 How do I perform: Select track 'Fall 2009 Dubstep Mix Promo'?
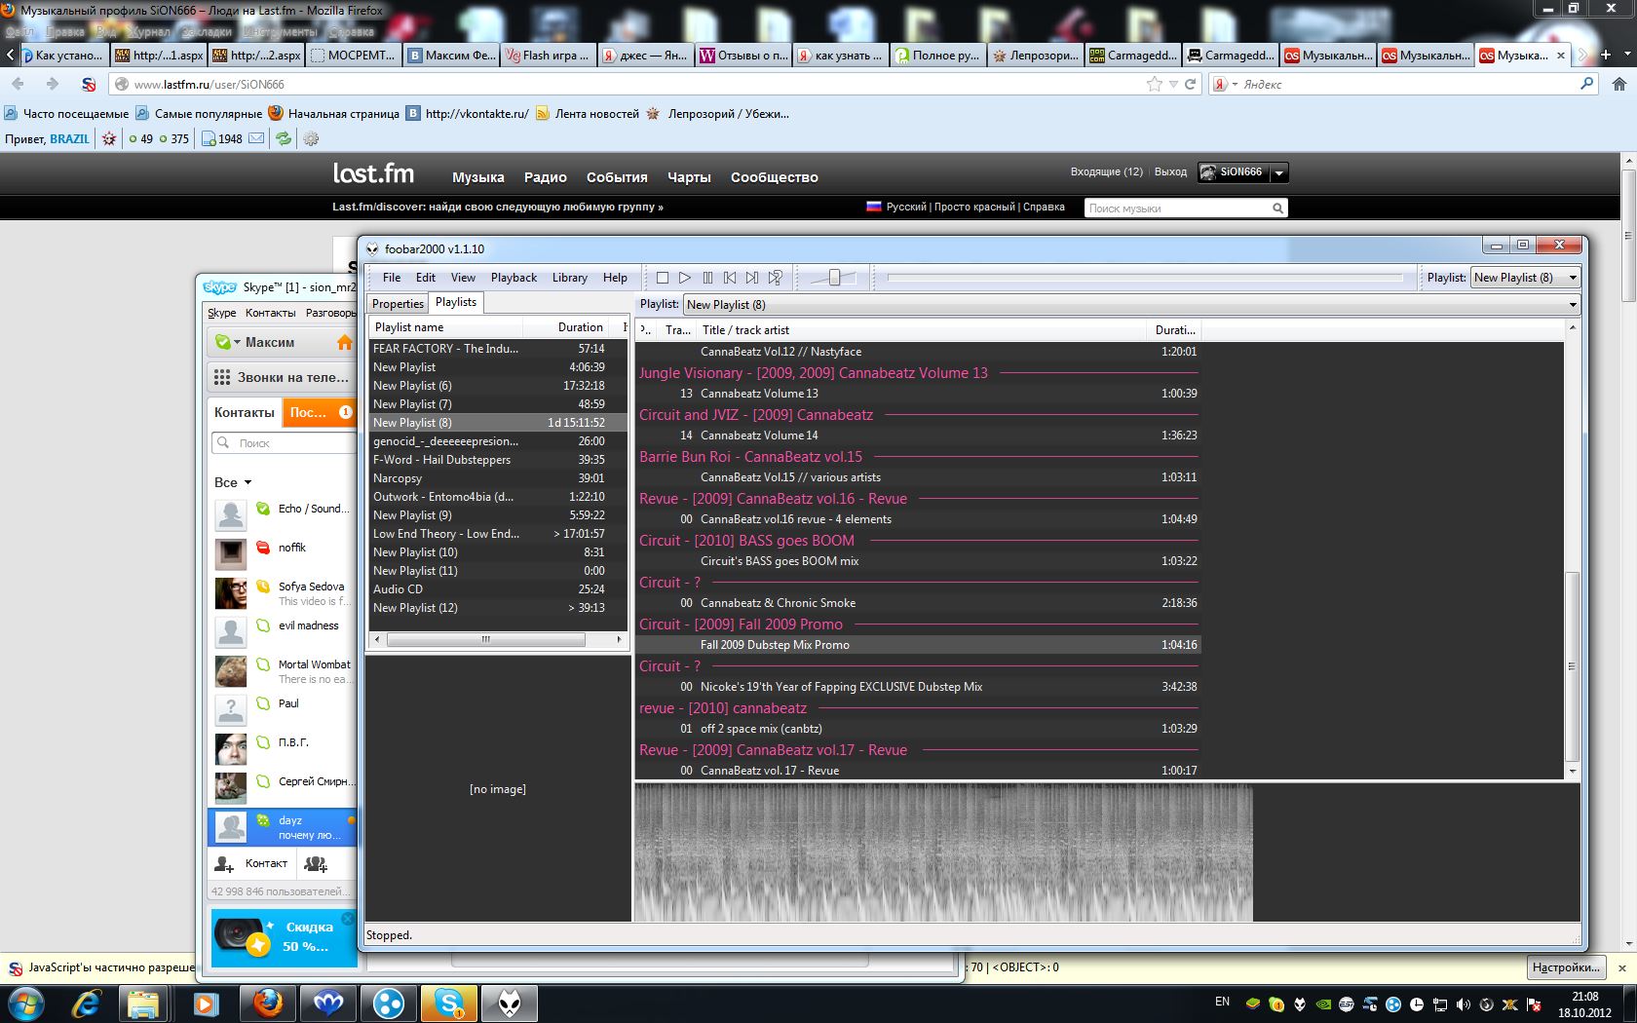click(917, 645)
